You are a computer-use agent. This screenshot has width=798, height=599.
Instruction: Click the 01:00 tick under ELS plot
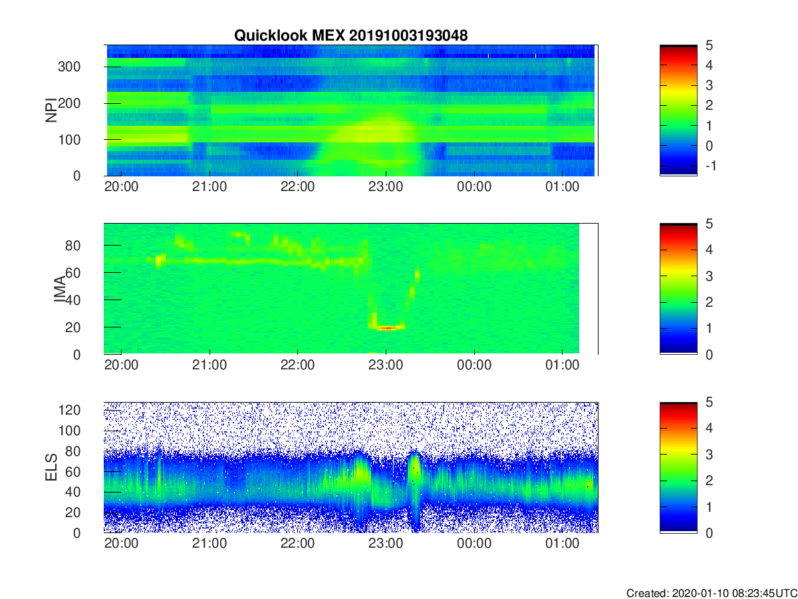pos(563,543)
